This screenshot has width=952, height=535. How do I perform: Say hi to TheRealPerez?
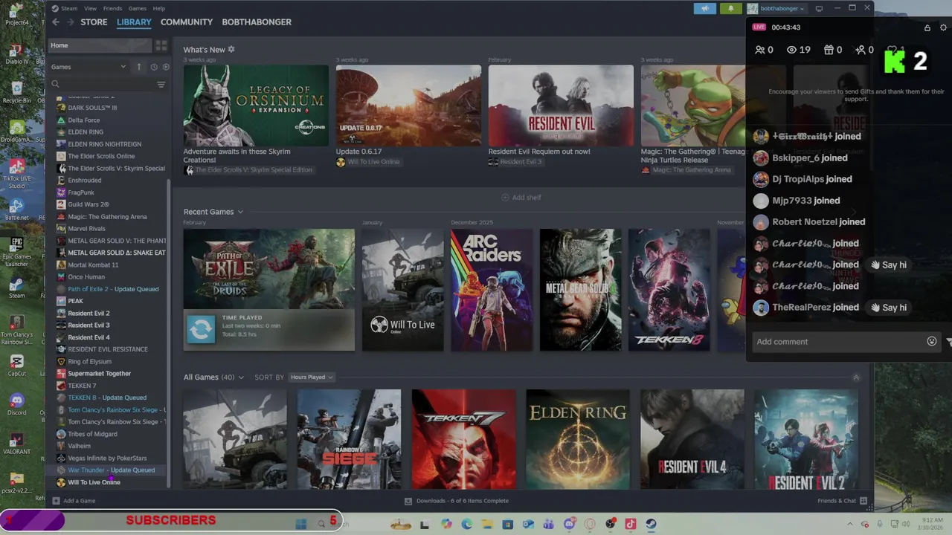(x=889, y=308)
